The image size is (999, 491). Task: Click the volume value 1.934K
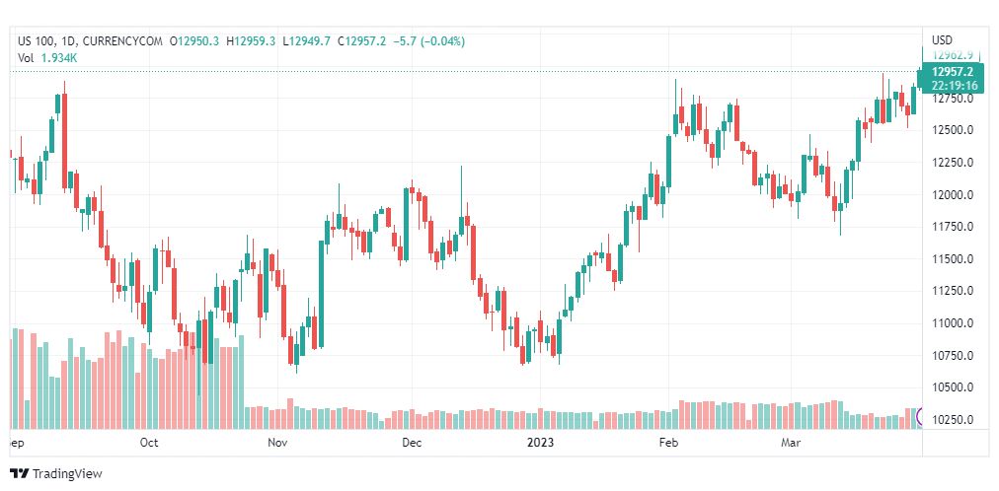[x=59, y=58]
